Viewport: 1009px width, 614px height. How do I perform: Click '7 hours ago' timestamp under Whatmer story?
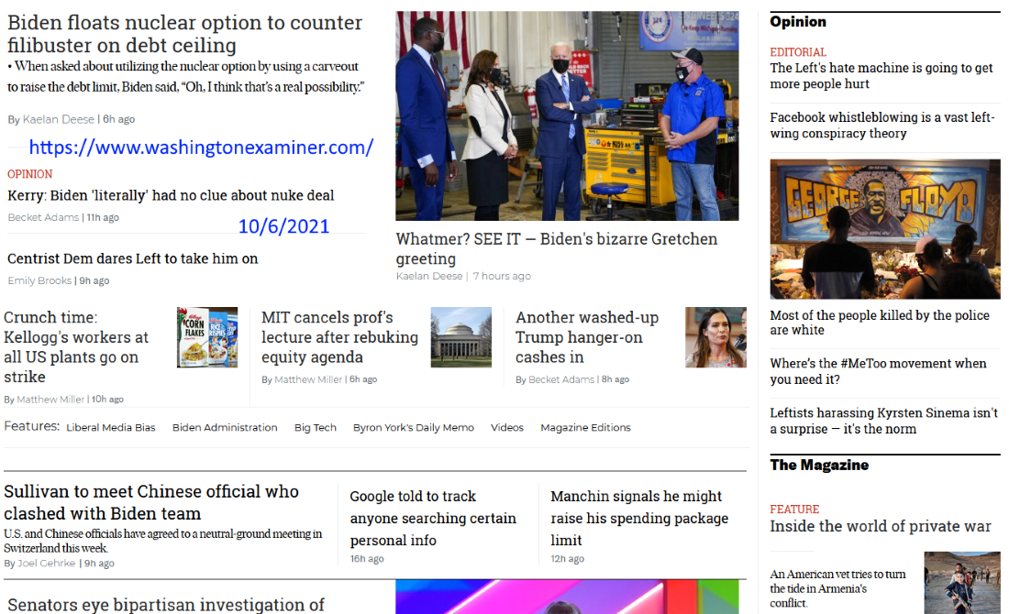point(502,276)
